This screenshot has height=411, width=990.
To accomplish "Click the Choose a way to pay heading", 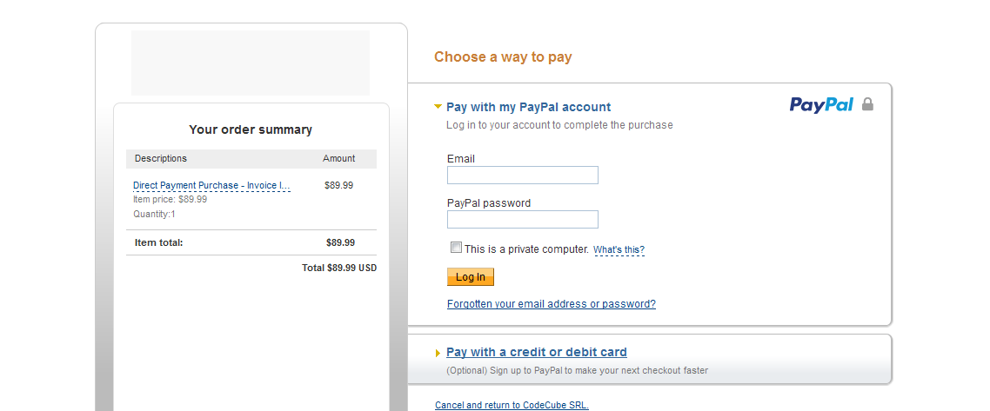I will 503,57.
